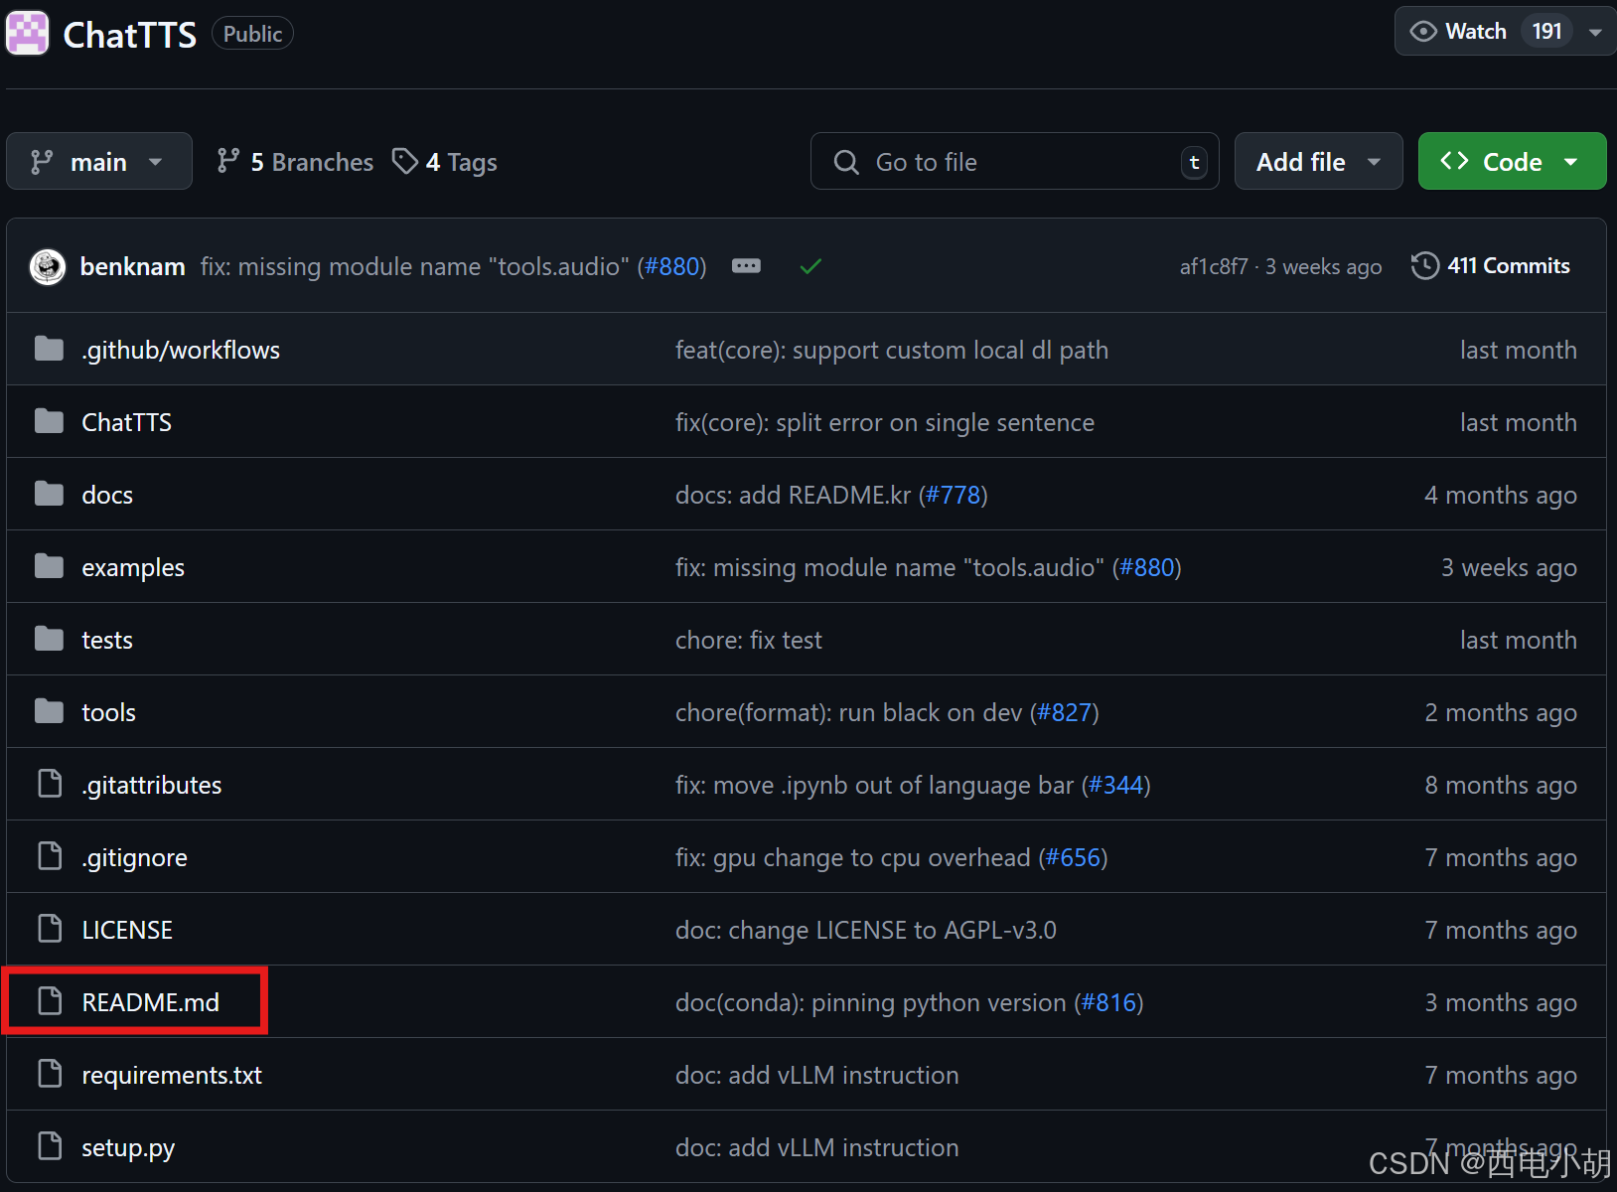
Task: Open the main branch selector dropdown
Action: click(x=99, y=161)
